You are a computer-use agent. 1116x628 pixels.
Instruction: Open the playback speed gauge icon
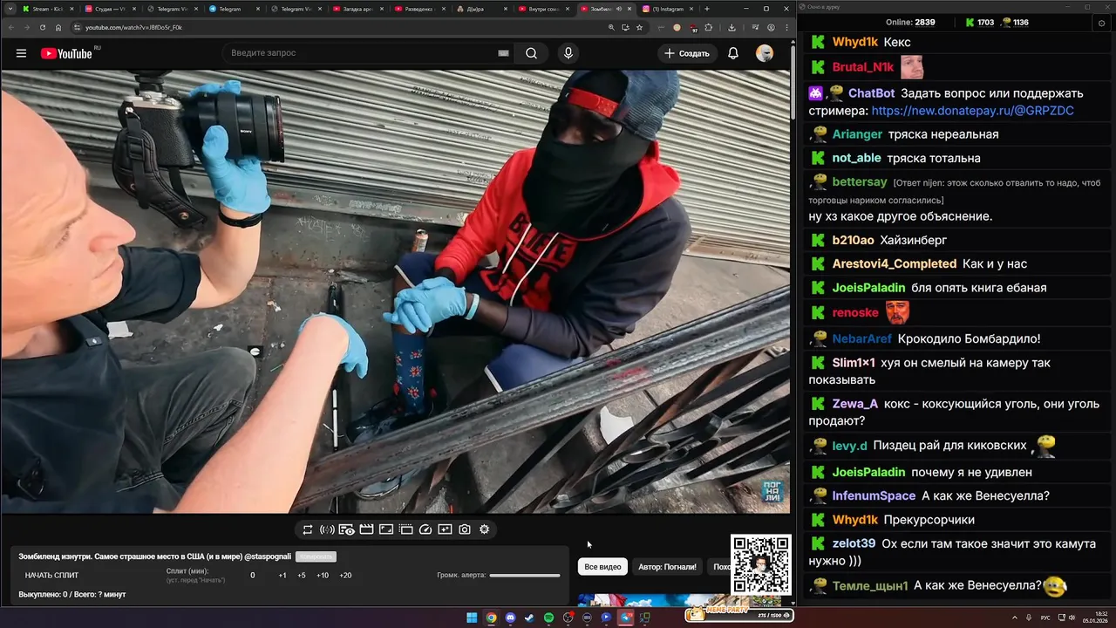tap(425, 529)
